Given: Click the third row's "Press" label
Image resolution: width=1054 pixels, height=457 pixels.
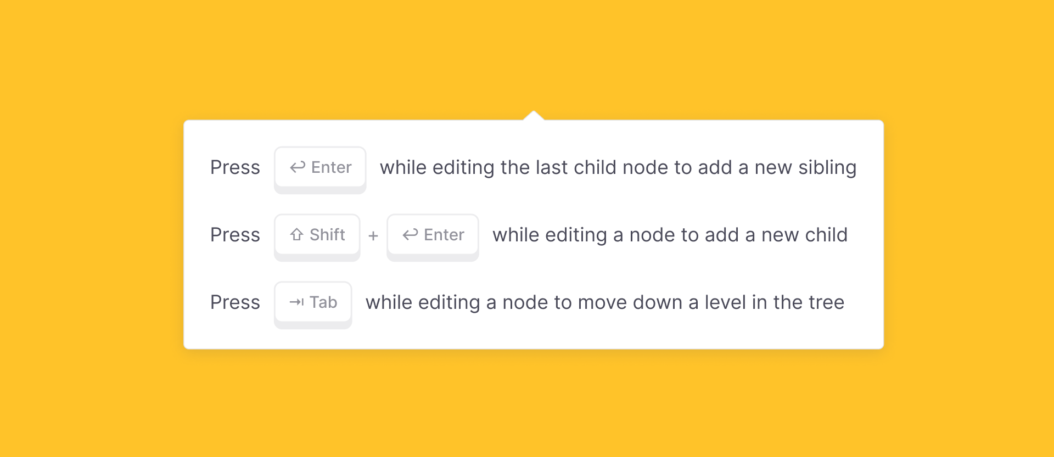Looking at the screenshot, I should (235, 302).
